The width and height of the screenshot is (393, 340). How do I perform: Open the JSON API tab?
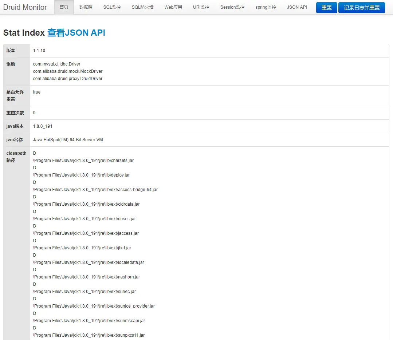(296, 7)
